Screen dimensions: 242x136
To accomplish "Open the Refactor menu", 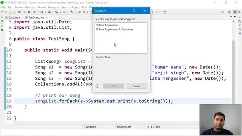I will click(x=30, y=7).
